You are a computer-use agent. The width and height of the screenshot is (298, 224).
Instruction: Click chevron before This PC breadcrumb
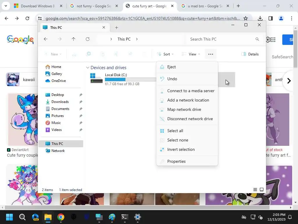pyautogui.click(x=111, y=39)
